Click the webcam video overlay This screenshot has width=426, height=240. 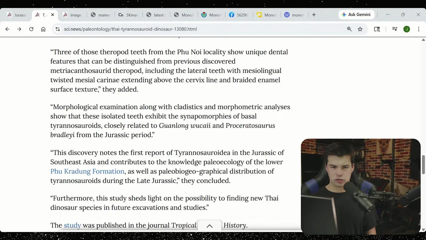[361, 187]
